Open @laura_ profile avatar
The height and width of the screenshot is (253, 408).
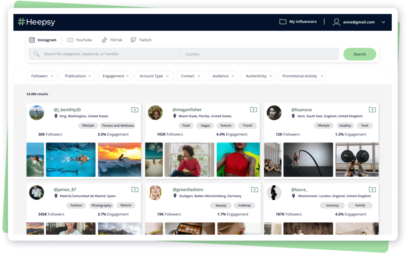(x=274, y=192)
